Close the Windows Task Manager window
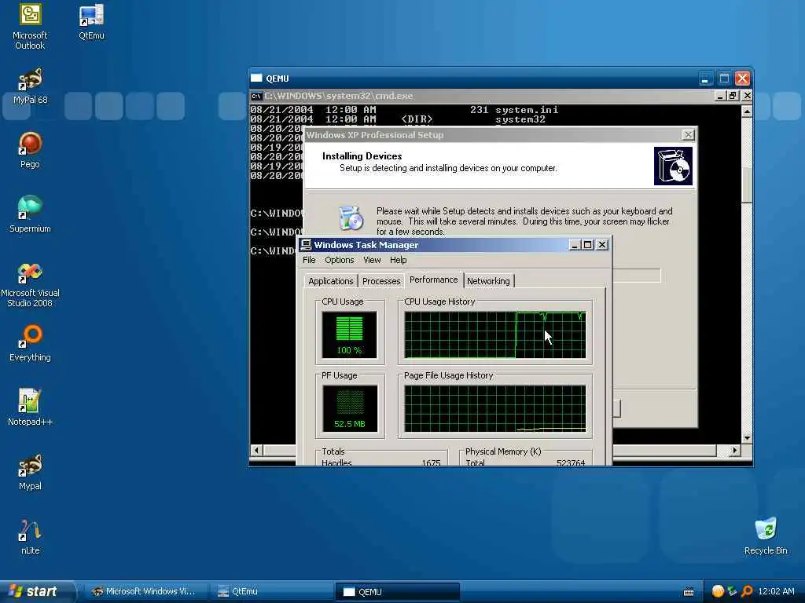Image resolution: width=805 pixels, height=603 pixels. (602, 245)
